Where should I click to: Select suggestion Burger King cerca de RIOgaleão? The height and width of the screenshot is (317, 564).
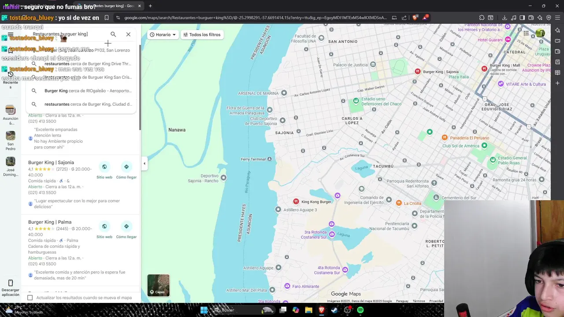coord(82,91)
